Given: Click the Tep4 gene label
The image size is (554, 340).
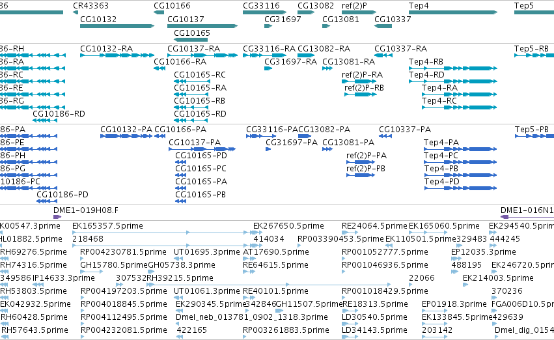Looking at the screenshot, I should [x=419, y=6].
